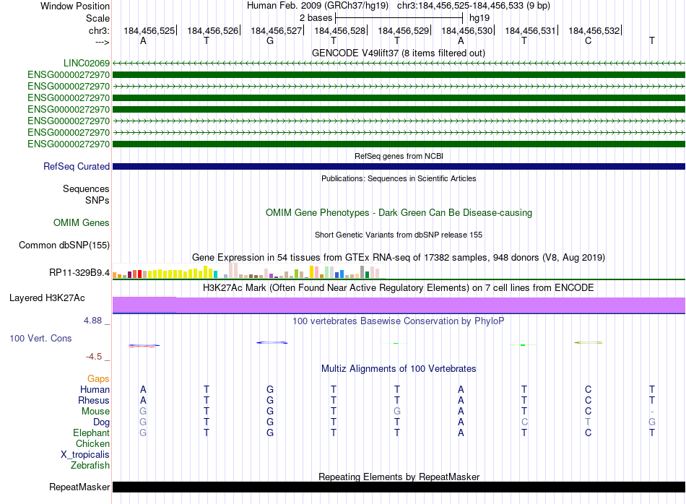Open GTEx Gene Expression track title
Image resolution: width=686 pixels, height=504 pixels.
[399, 257]
